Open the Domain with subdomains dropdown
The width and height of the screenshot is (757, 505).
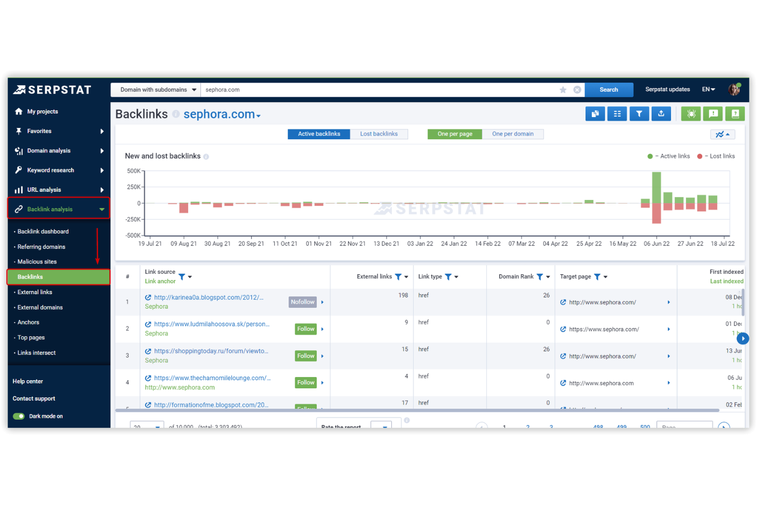155,90
